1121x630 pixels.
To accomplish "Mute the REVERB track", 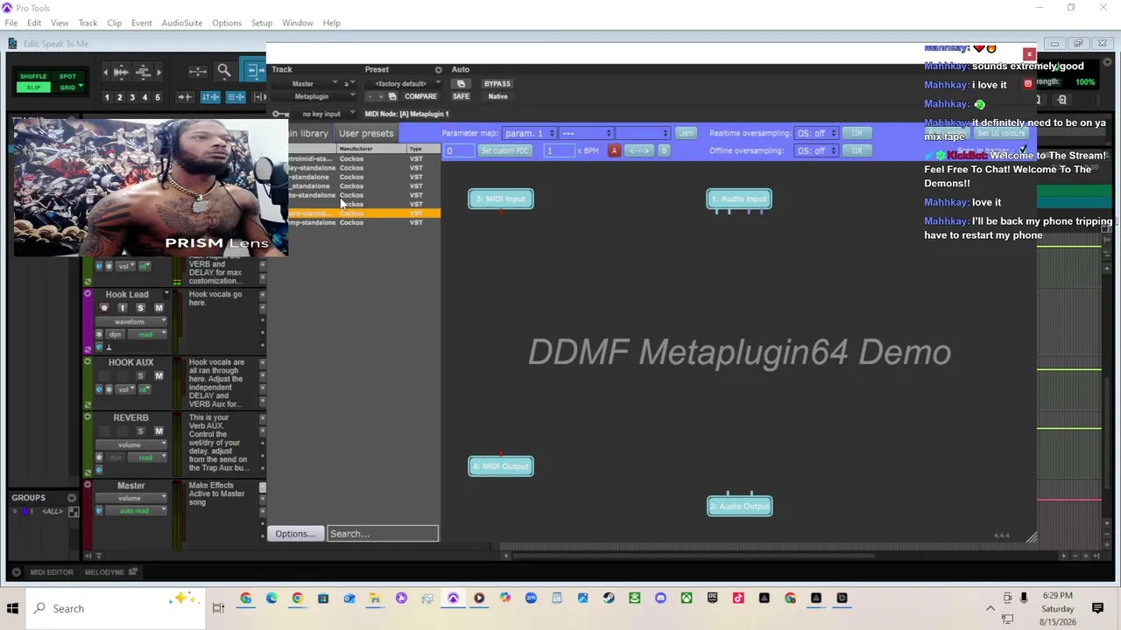I will click(159, 431).
